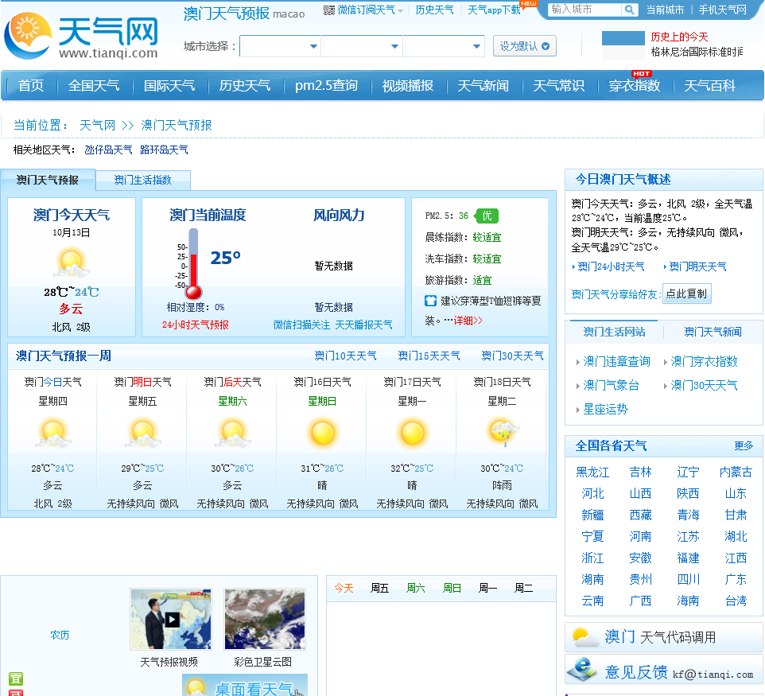Click the tianqi.com sun logo

(x=28, y=35)
